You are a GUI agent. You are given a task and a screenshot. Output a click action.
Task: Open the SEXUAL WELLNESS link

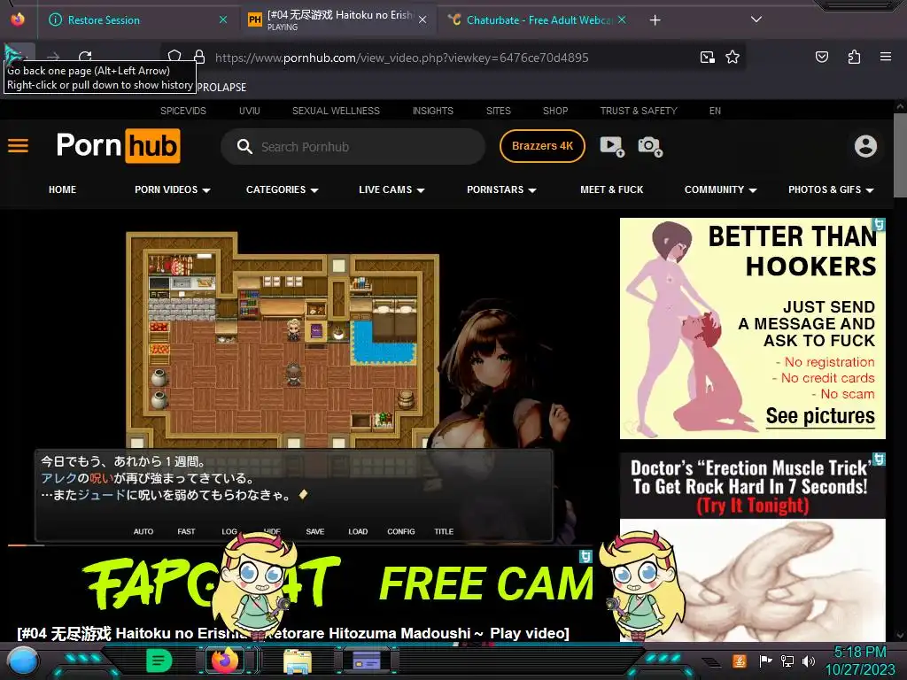(336, 111)
